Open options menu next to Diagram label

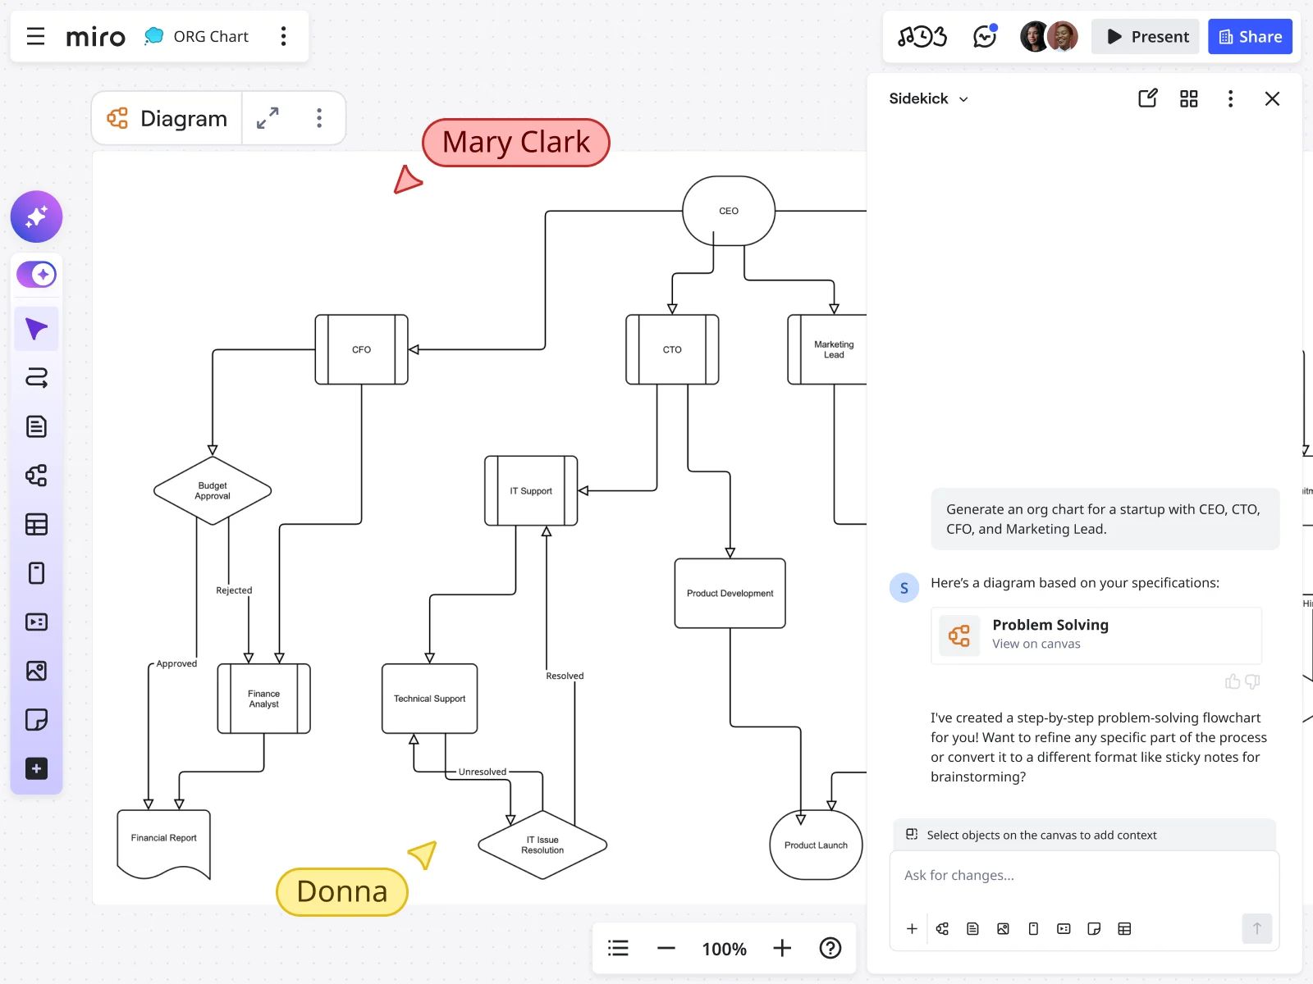pyautogui.click(x=319, y=118)
